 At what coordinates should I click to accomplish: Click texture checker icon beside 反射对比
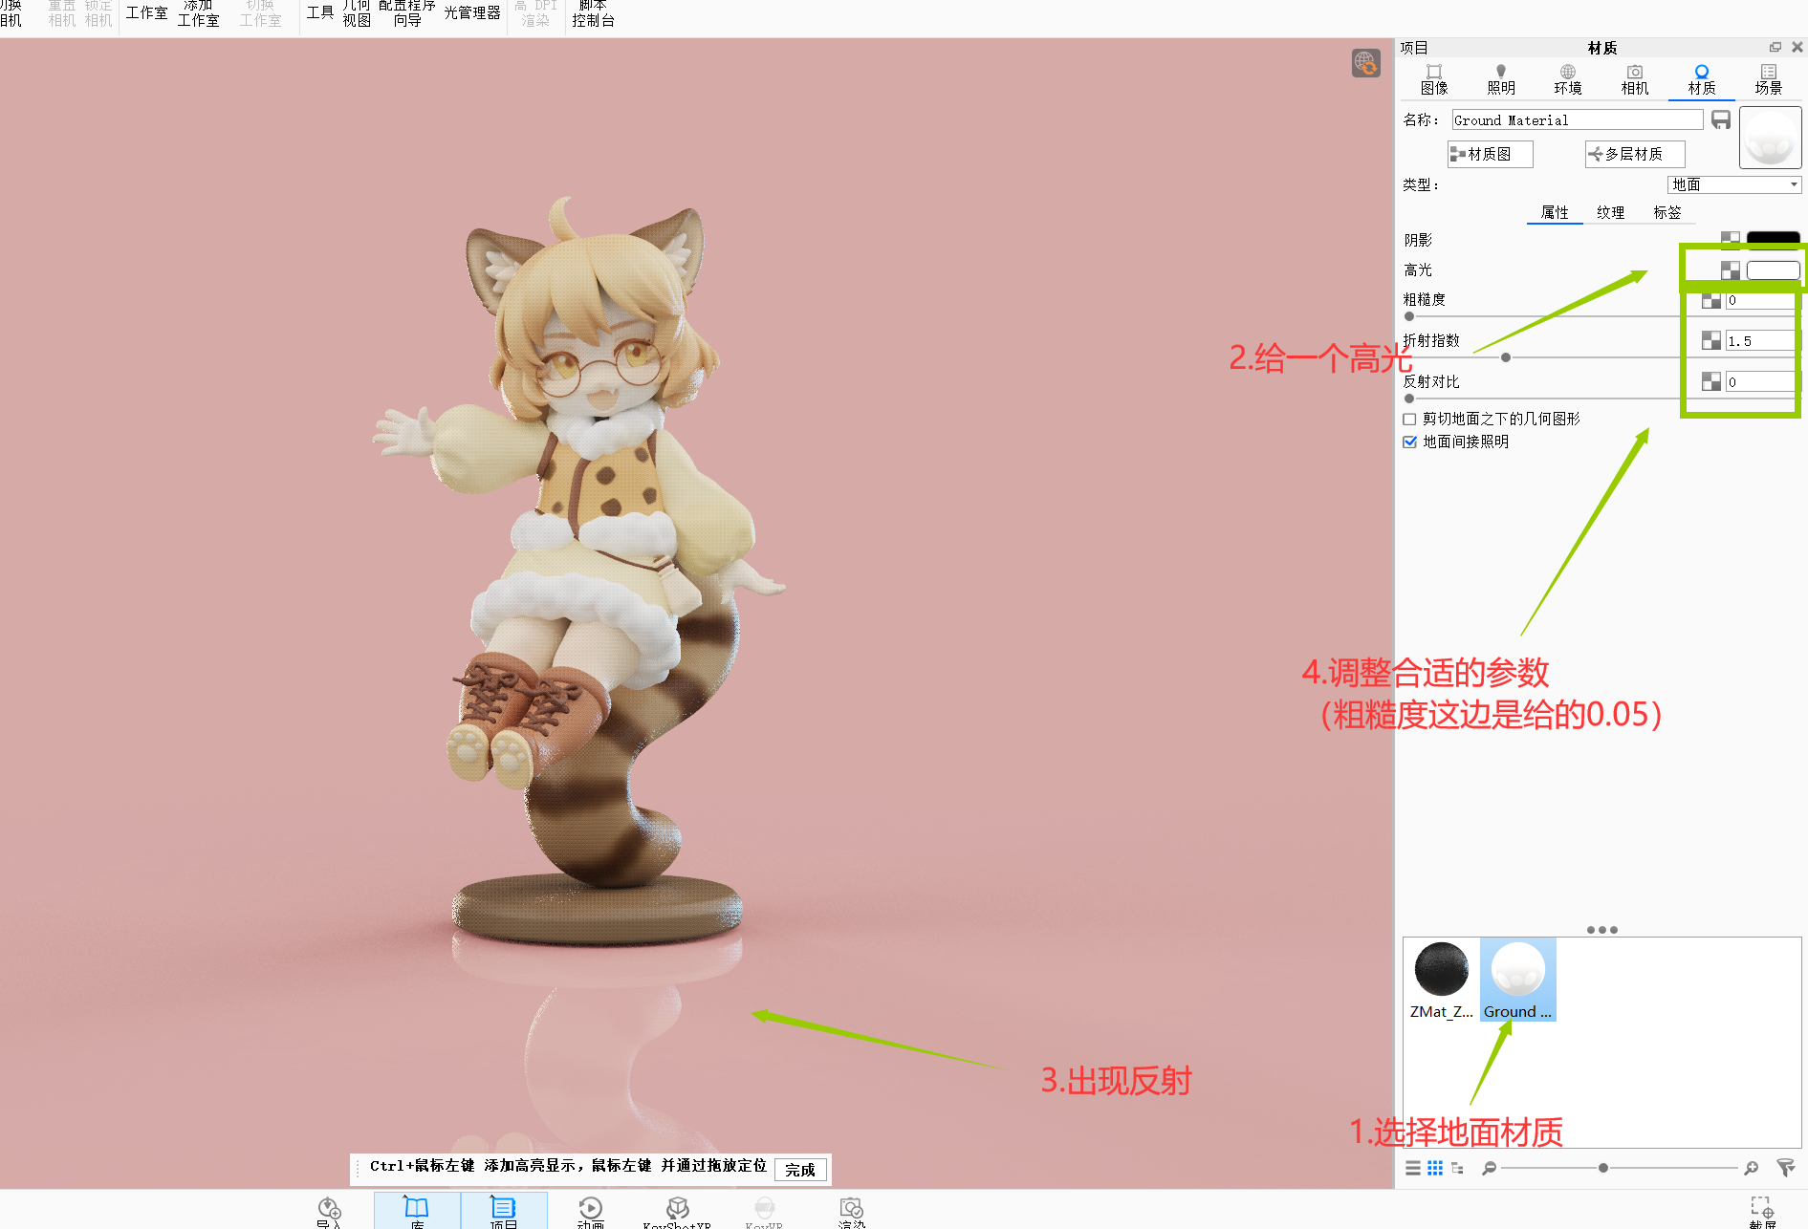1711,381
